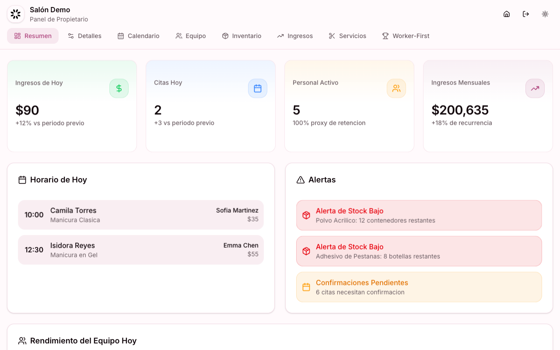Click the $200,635 monthly income value
Viewport: 560px width, 350px height.
pyautogui.click(x=460, y=110)
